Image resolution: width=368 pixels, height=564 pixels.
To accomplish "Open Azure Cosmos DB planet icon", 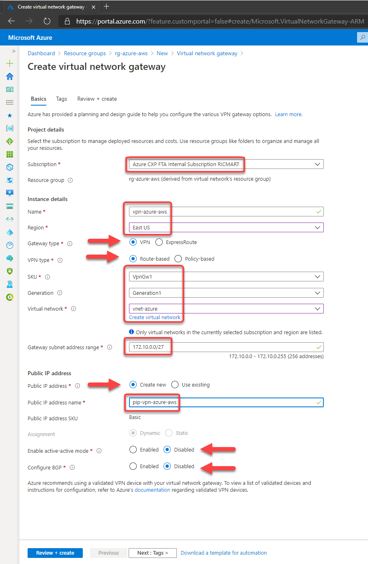I will (10, 180).
